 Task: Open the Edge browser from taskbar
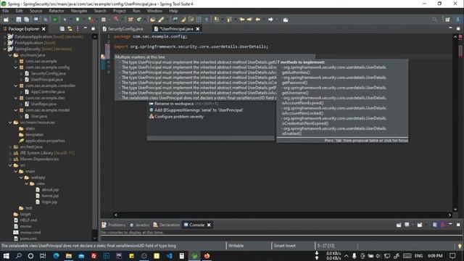coord(56,256)
